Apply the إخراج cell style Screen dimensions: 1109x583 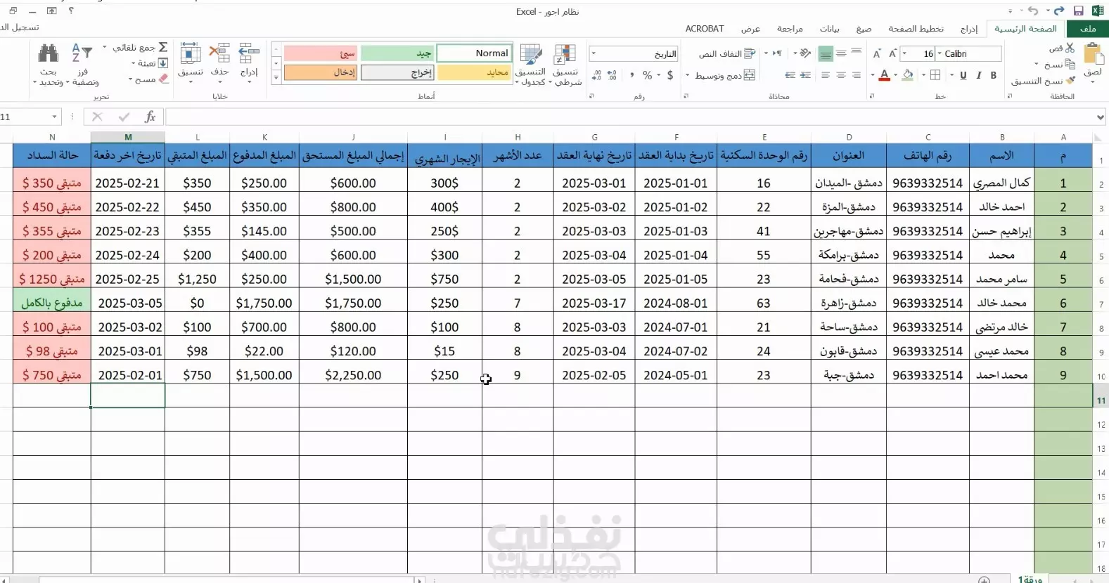click(397, 72)
